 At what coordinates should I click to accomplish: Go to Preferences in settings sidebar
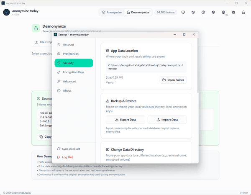70,54
